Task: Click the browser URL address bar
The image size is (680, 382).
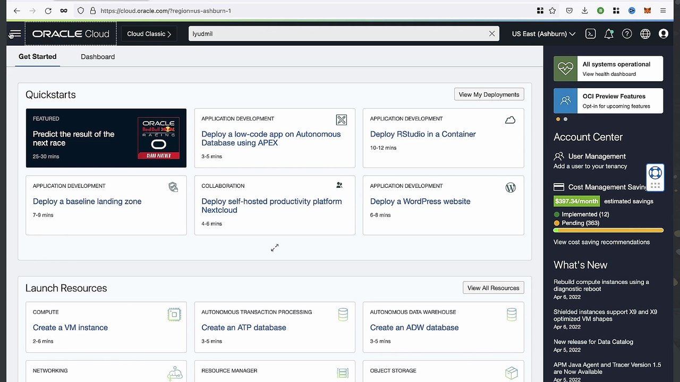Action: (313, 11)
